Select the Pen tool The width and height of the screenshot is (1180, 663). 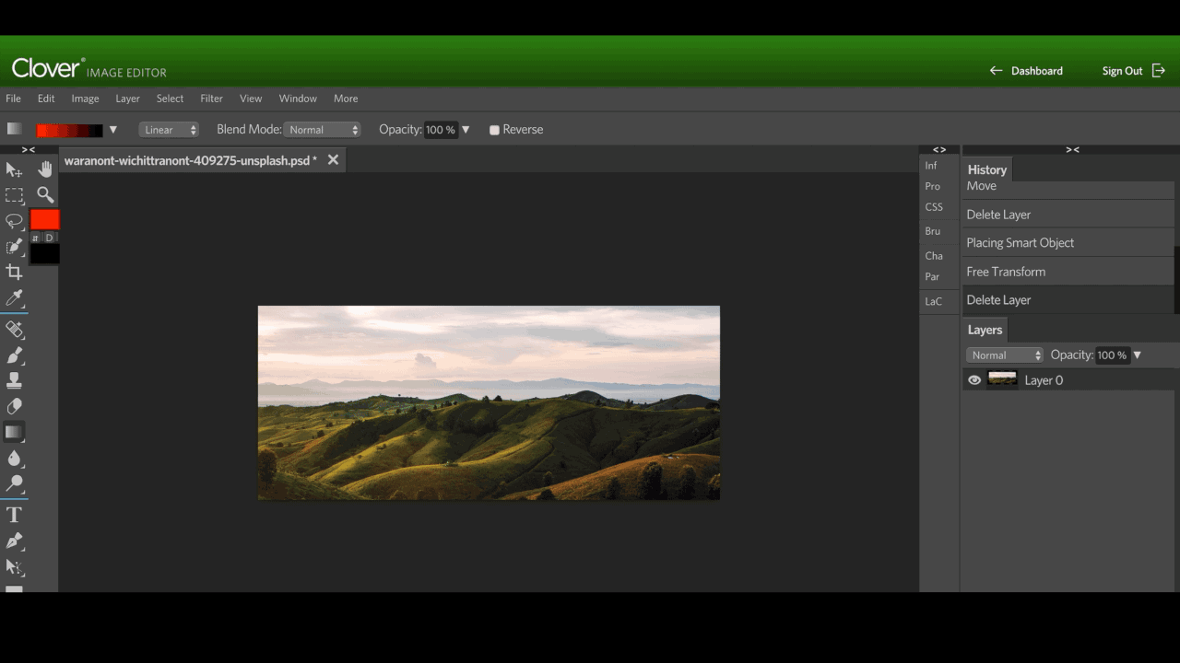click(x=14, y=541)
